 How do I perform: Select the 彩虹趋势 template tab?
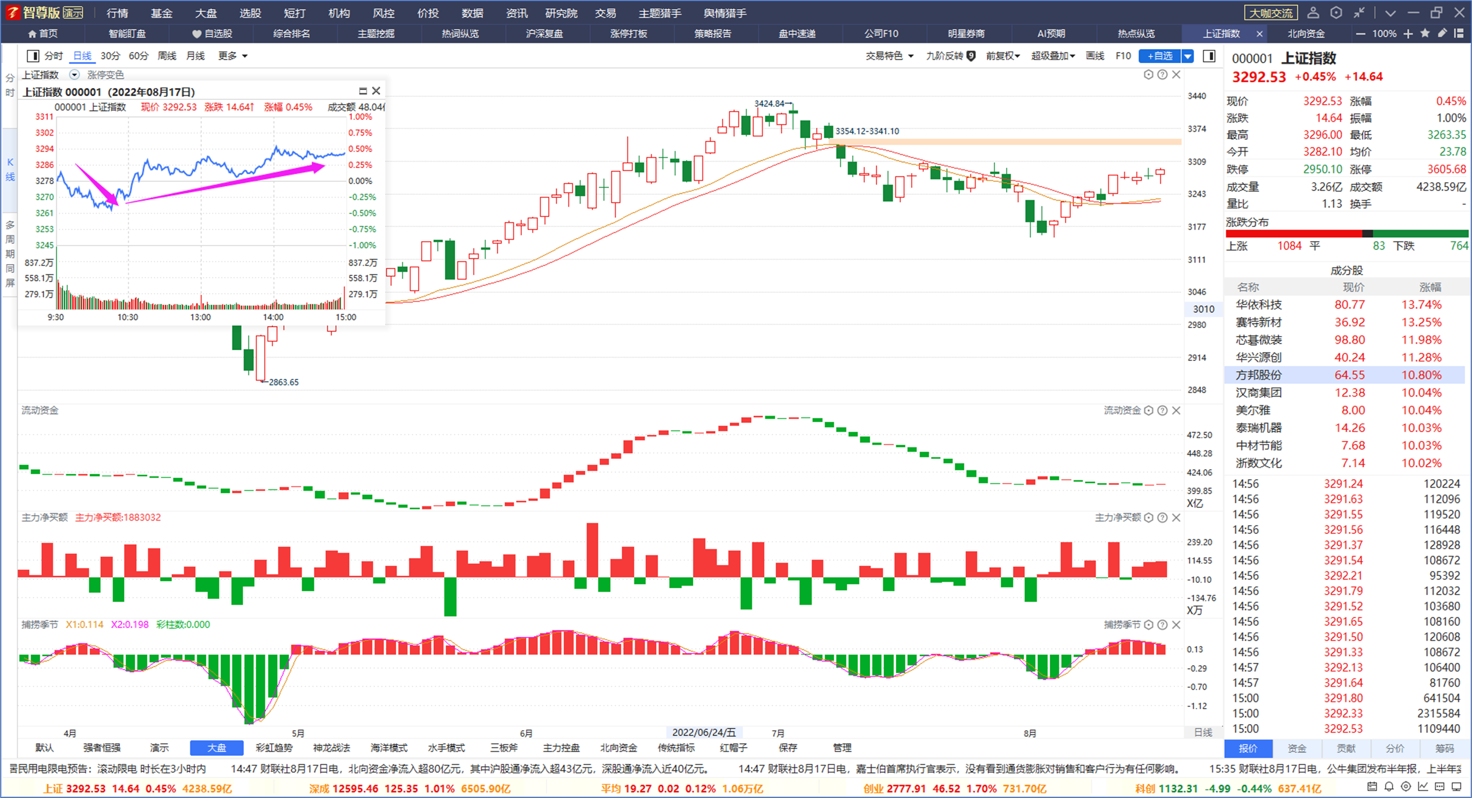[x=274, y=748]
